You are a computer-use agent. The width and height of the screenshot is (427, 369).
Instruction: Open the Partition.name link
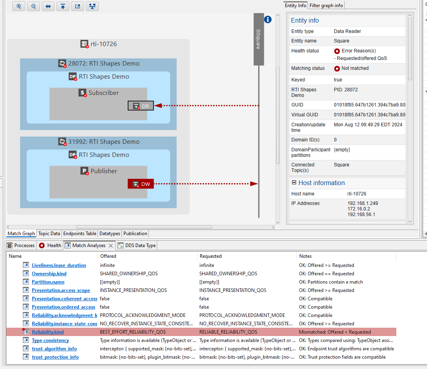click(48, 282)
